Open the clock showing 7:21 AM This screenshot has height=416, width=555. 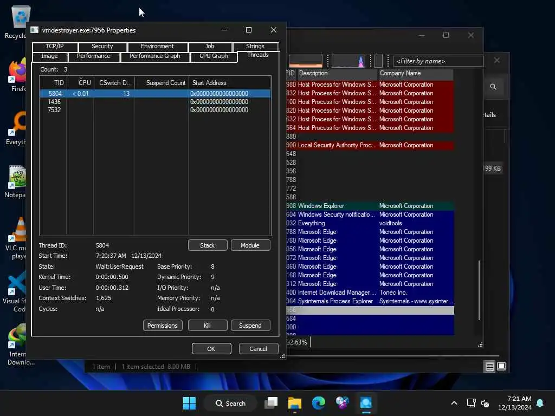pyautogui.click(x=515, y=403)
